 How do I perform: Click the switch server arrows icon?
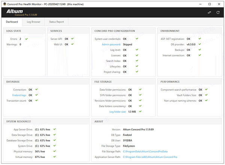209,13
